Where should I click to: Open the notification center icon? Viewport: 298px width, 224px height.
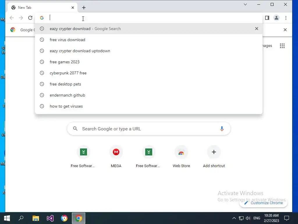pyautogui.click(x=287, y=218)
